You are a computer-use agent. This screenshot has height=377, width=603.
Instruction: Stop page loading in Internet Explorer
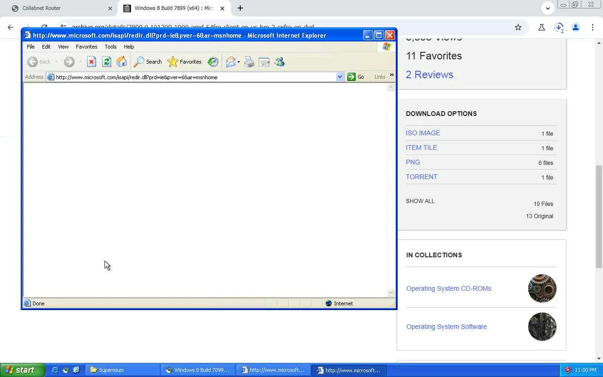pyautogui.click(x=92, y=62)
